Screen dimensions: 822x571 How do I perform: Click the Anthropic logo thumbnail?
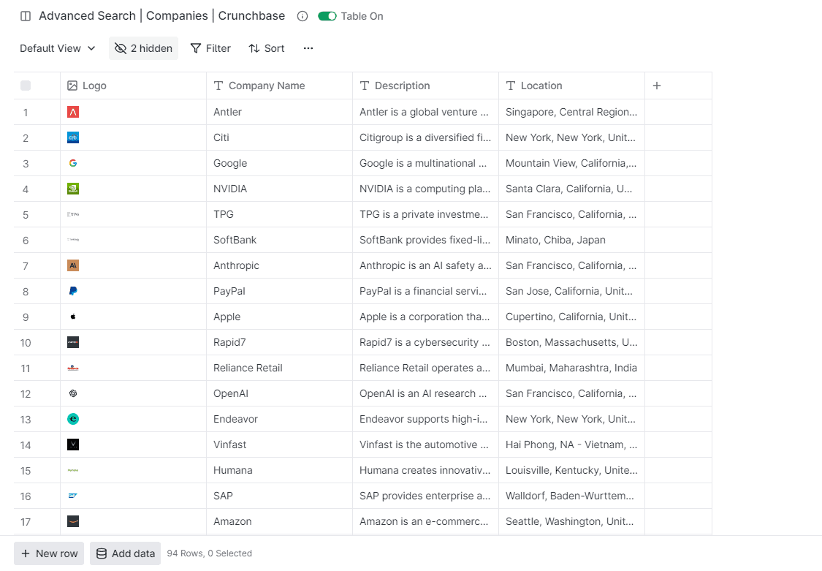73,265
